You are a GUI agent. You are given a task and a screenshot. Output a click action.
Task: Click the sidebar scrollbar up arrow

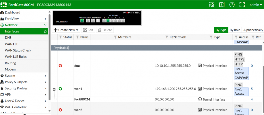tap(49, 12)
